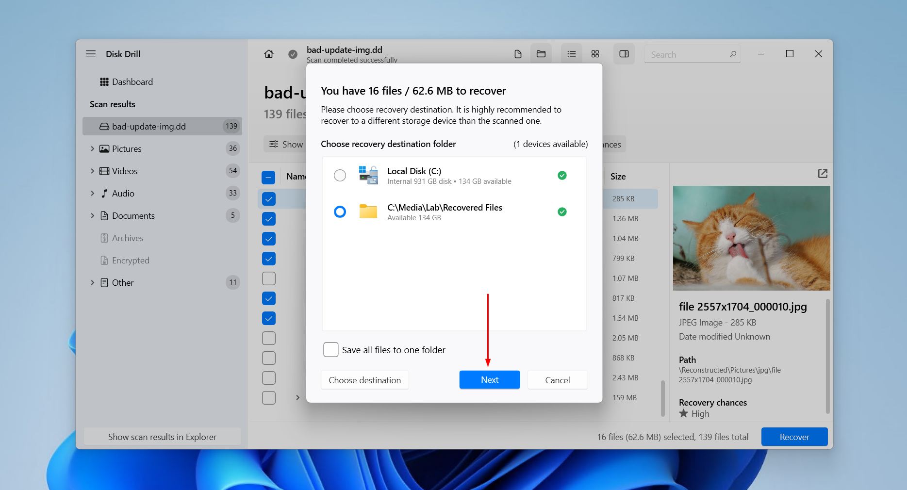Click green status check for Recovered Files folder
The height and width of the screenshot is (490, 907).
tap(562, 212)
